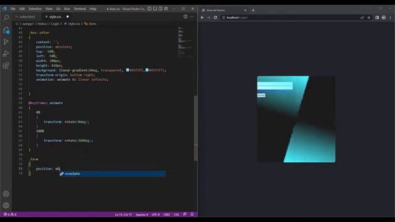Screen dimensions: 395x222
Task: Click the feedback icon in status bar
Action: [x=185, y=214]
